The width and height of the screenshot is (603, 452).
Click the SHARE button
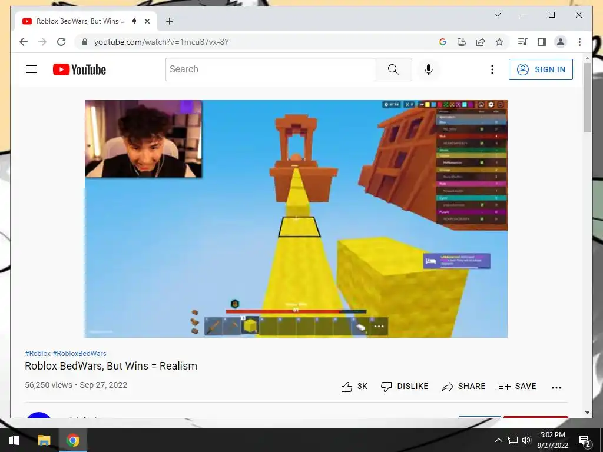coord(463,386)
